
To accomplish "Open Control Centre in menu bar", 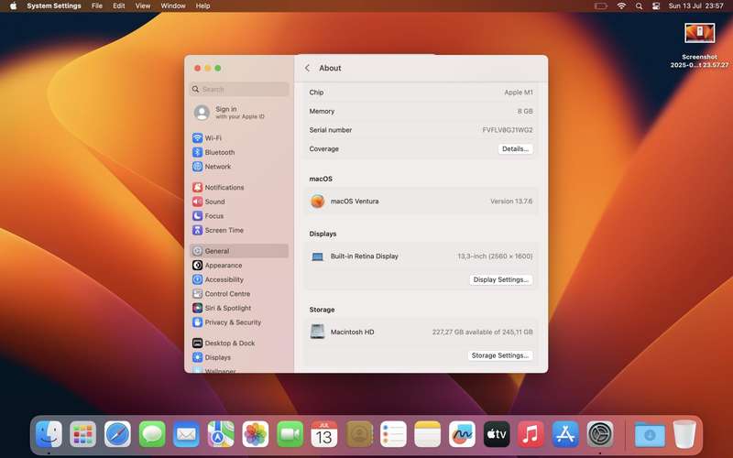I will pos(656,5).
